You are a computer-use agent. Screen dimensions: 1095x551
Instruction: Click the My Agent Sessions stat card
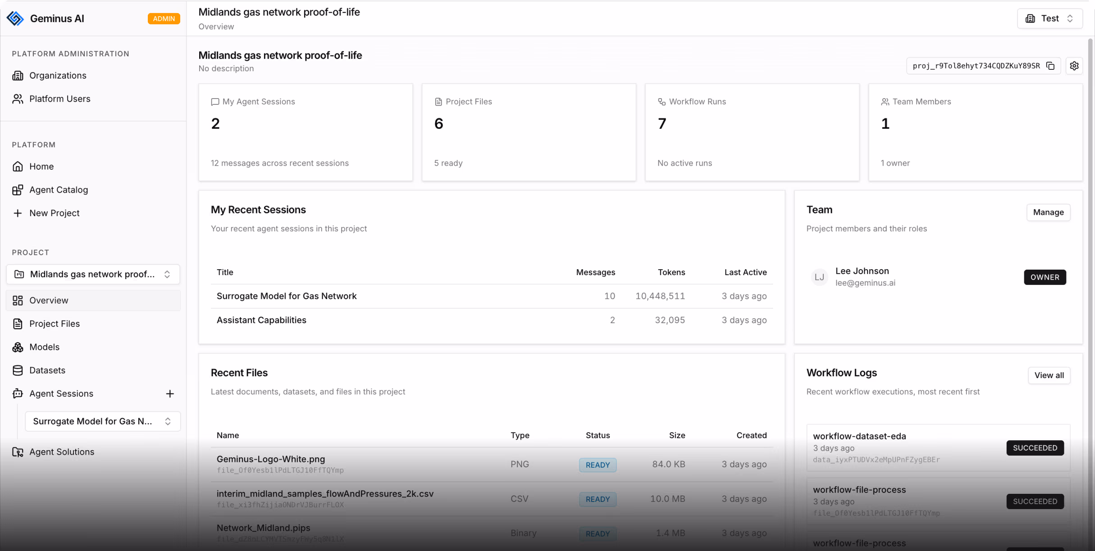306,132
